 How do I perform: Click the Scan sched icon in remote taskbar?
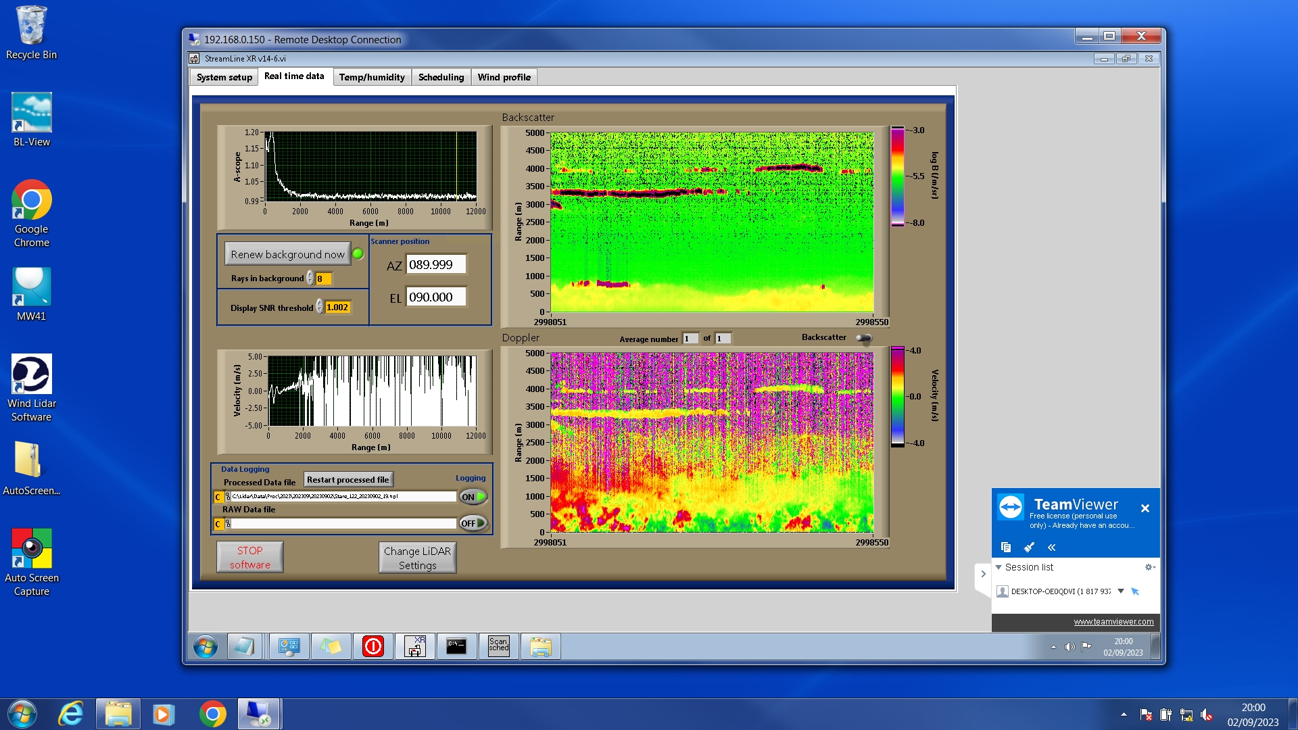coord(498,646)
